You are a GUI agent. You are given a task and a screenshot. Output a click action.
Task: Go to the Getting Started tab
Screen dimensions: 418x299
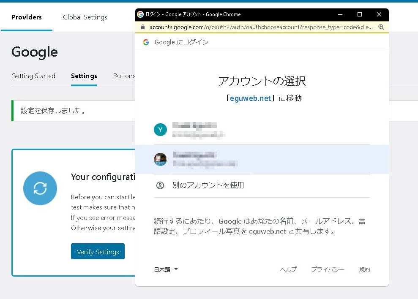click(x=33, y=76)
